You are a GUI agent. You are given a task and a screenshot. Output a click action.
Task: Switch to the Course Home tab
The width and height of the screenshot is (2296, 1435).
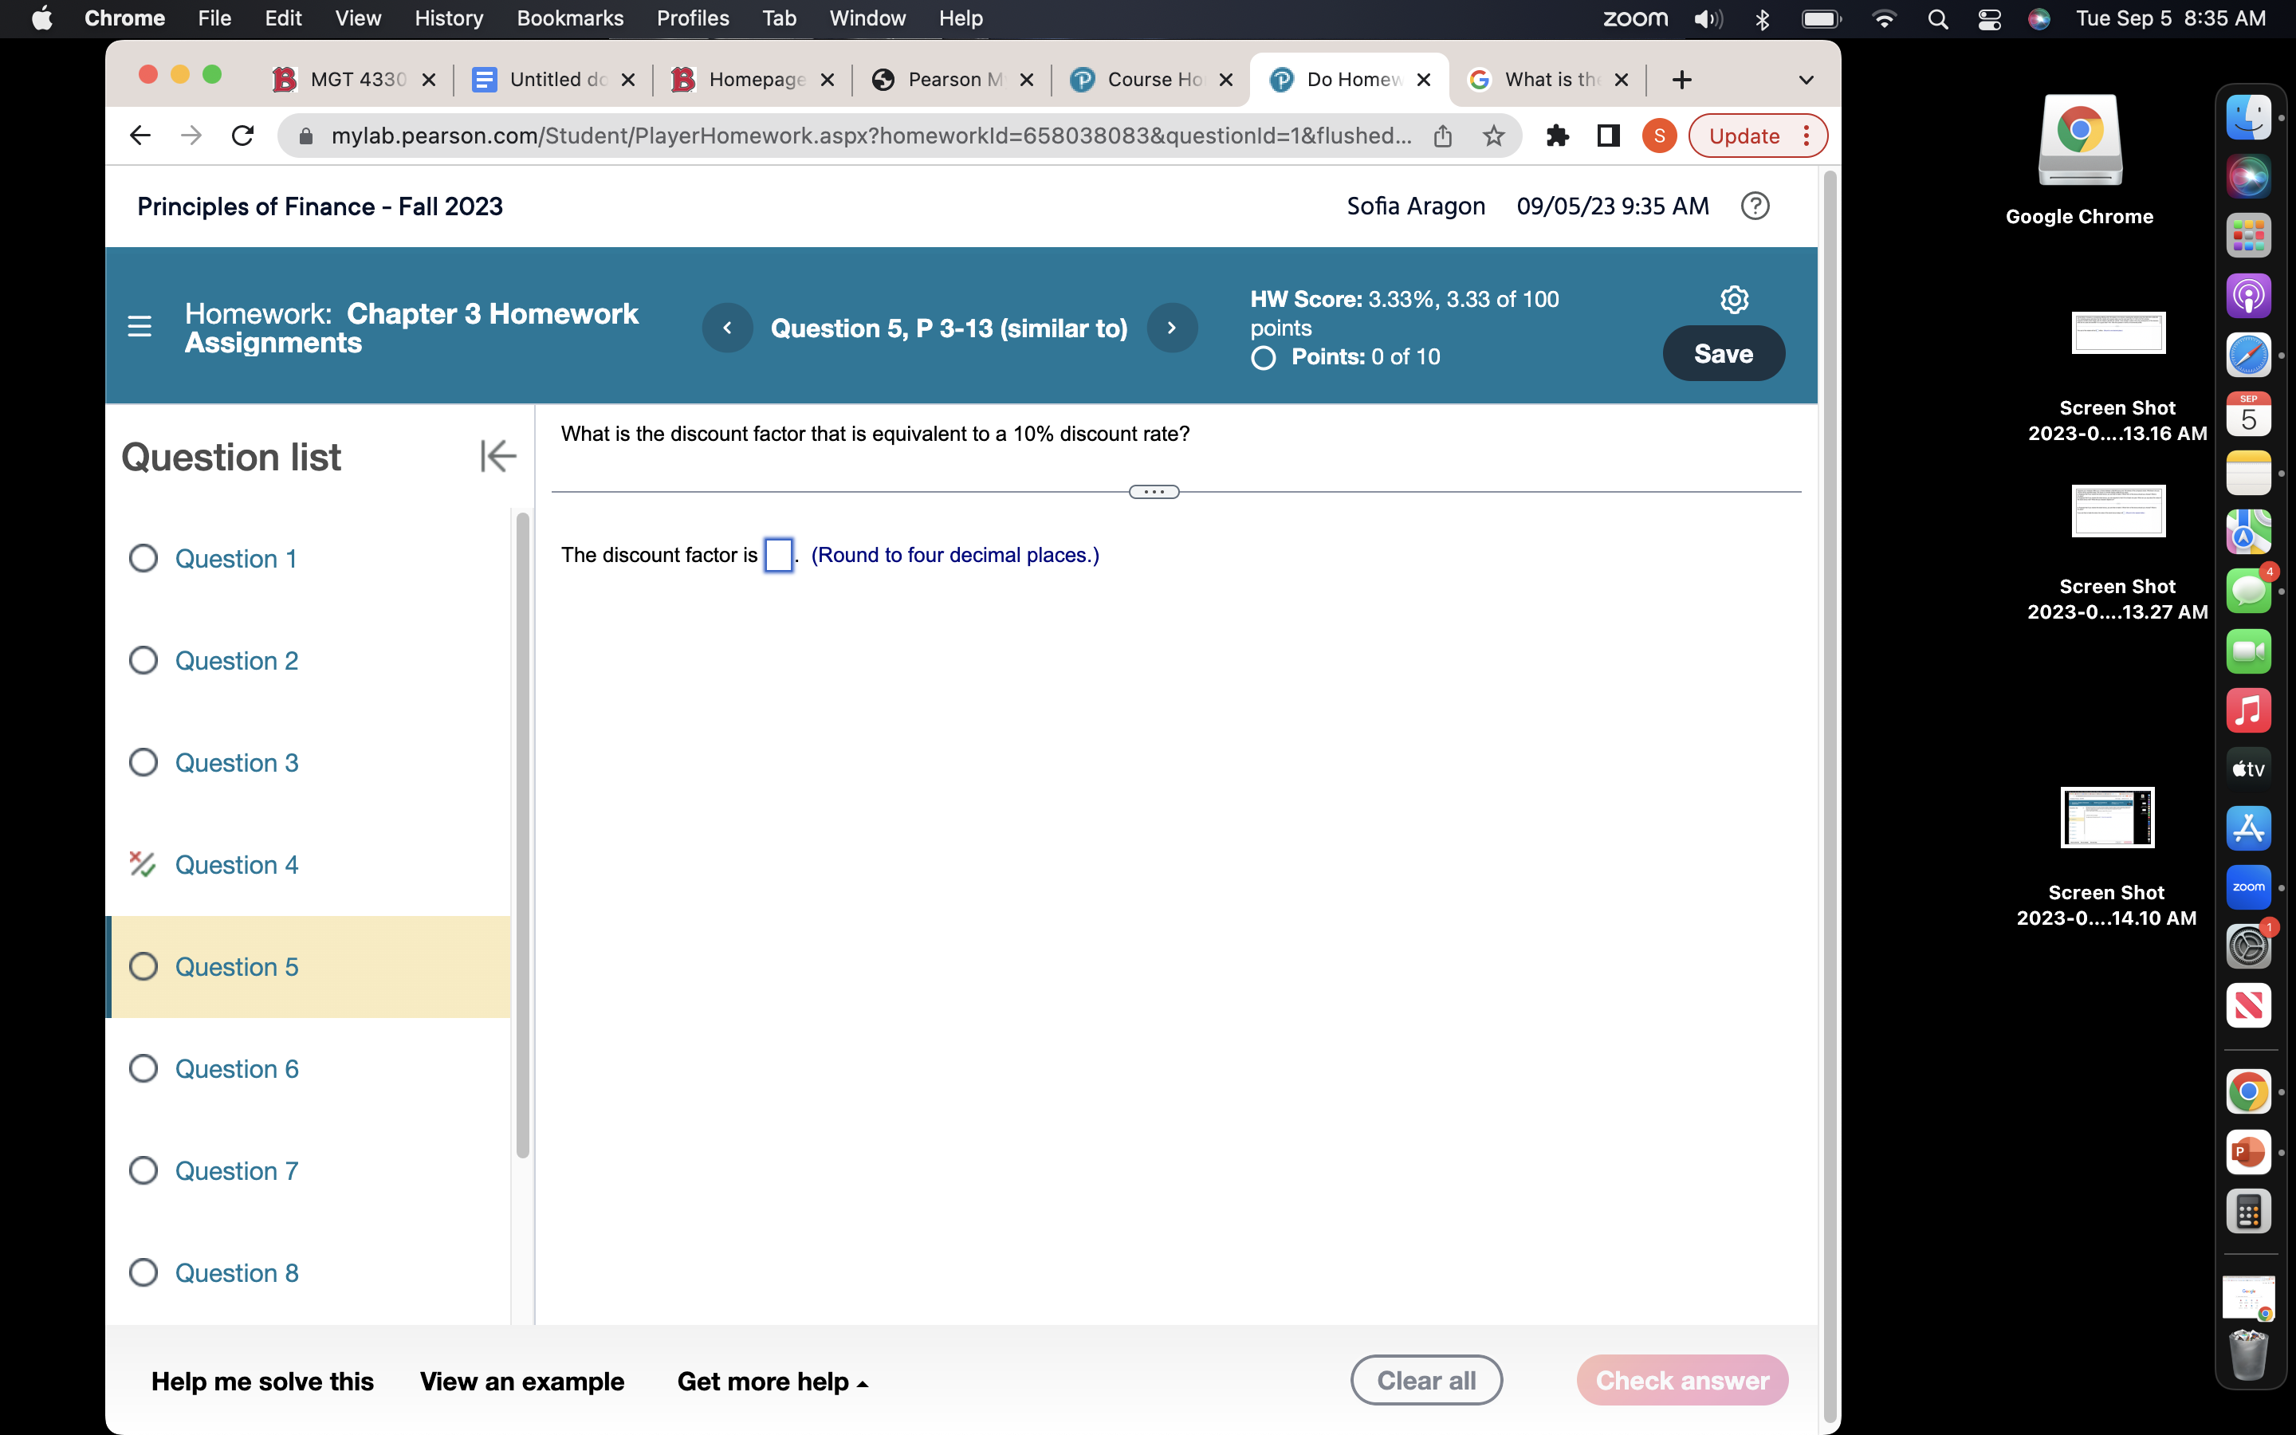pyautogui.click(x=1152, y=80)
